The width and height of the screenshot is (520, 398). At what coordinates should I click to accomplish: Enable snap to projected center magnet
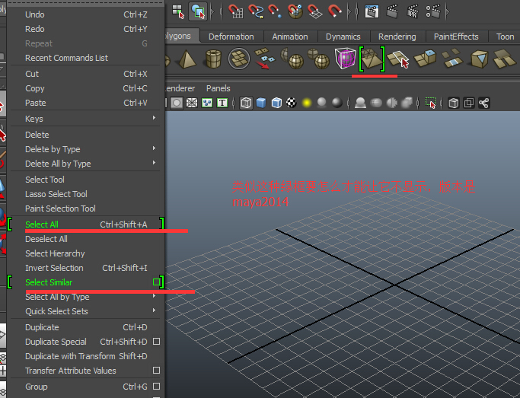tap(295, 11)
